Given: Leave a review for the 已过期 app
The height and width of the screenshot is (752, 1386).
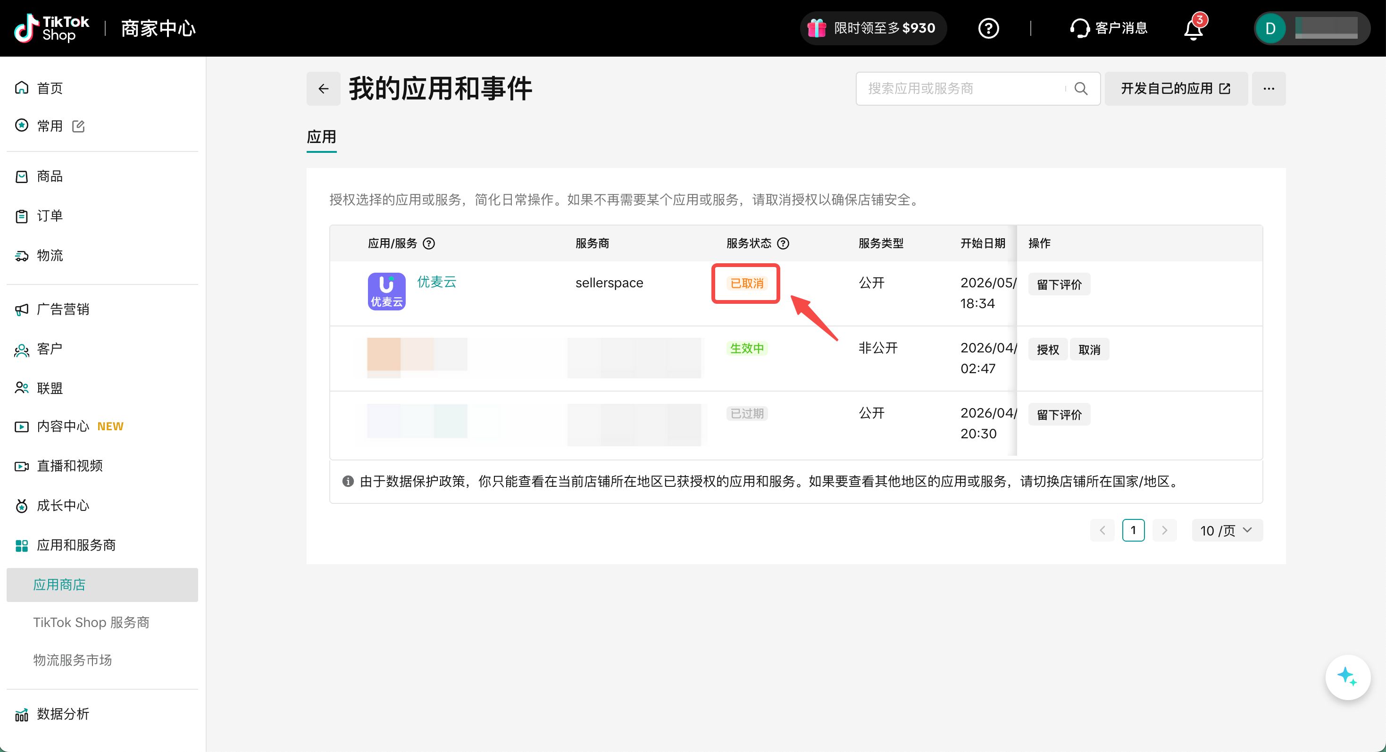Looking at the screenshot, I should coord(1059,415).
